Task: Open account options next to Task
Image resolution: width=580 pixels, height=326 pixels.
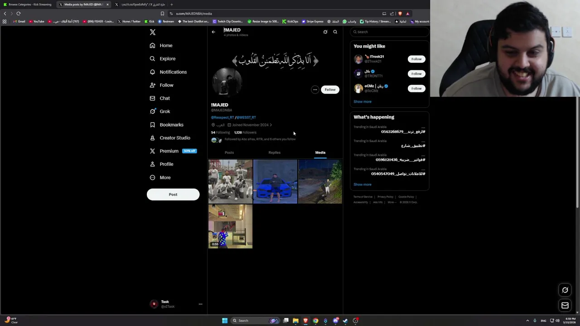Action: (x=200, y=304)
